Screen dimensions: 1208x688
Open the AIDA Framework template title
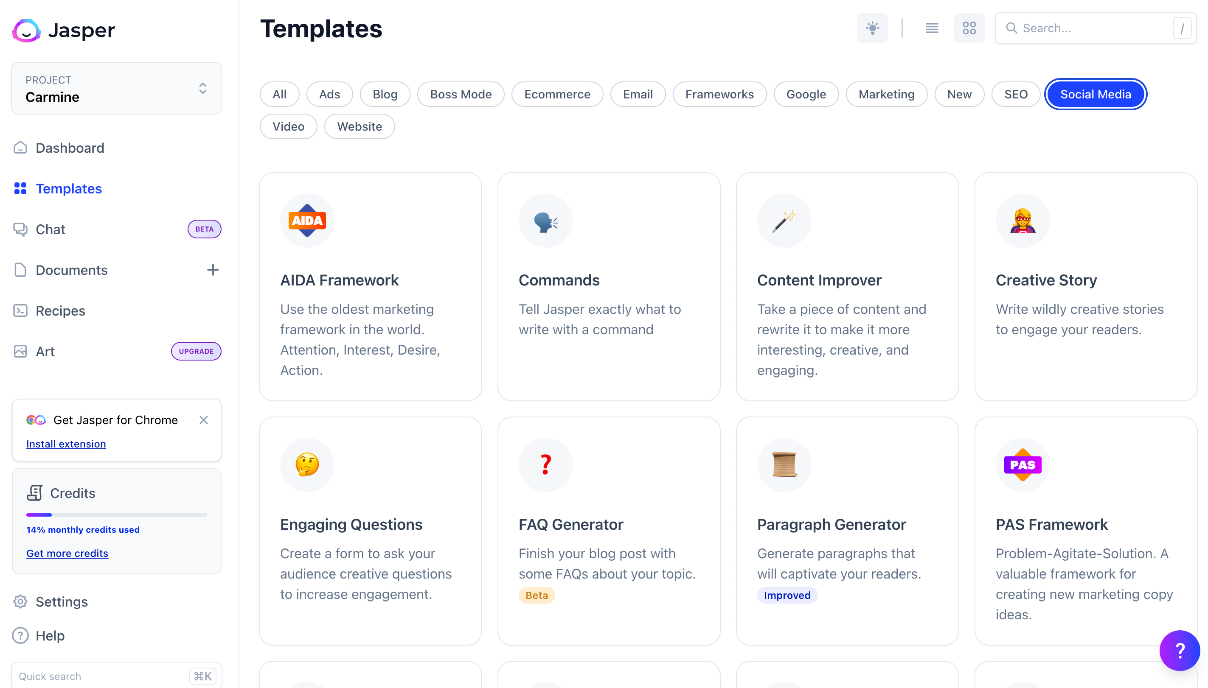(340, 280)
